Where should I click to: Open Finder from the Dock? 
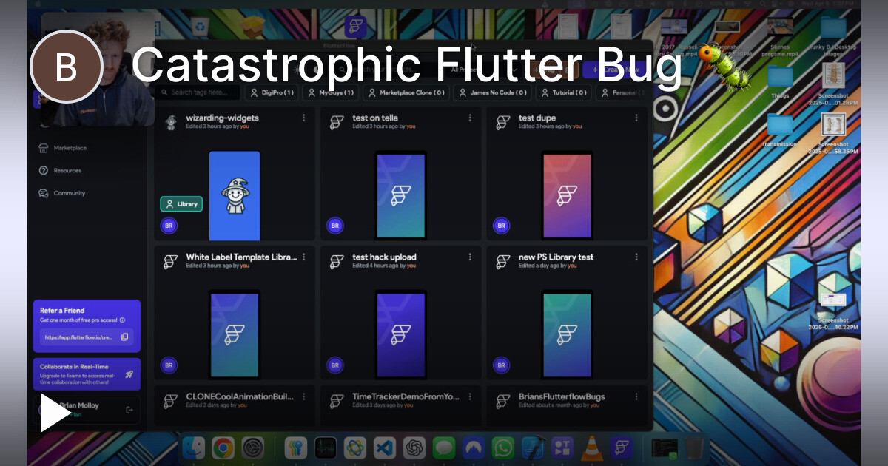(194, 448)
